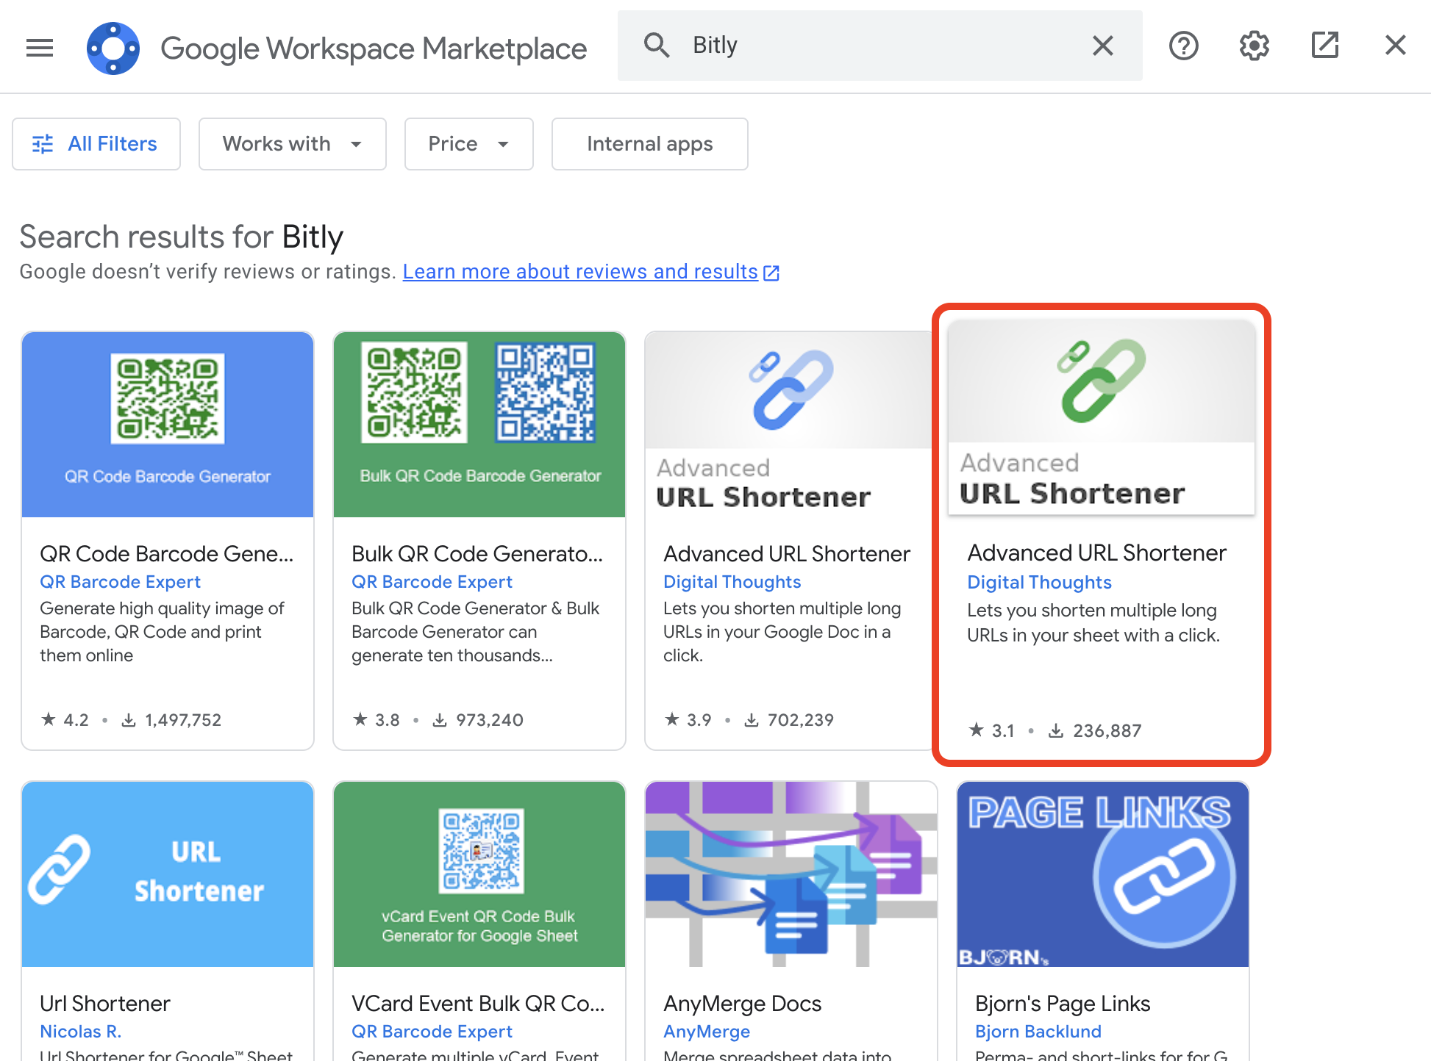Image resolution: width=1431 pixels, height=1061 pixels.
Task: Open the Digital Thoughts link on the Docs shortener
Action: click(732, 582)
